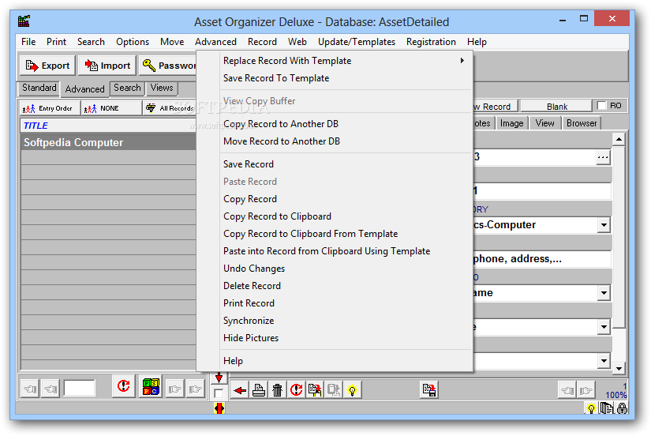Open the Registration menu

tap(431, 42)
